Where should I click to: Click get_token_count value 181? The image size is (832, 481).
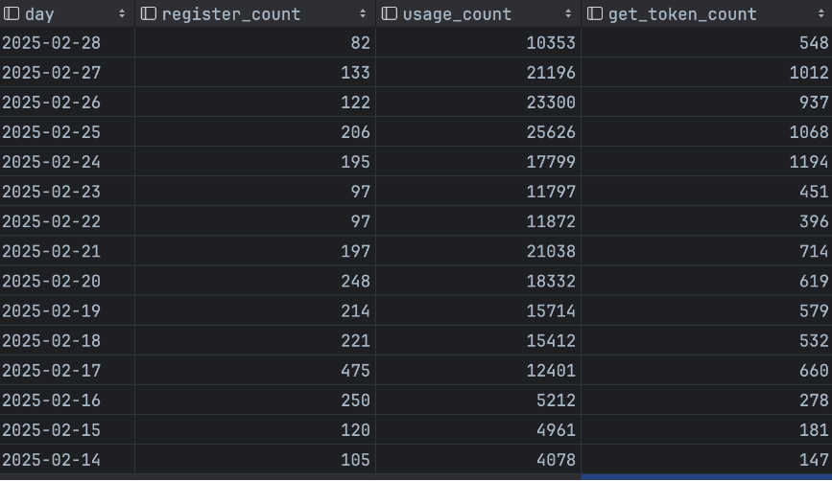814,429
